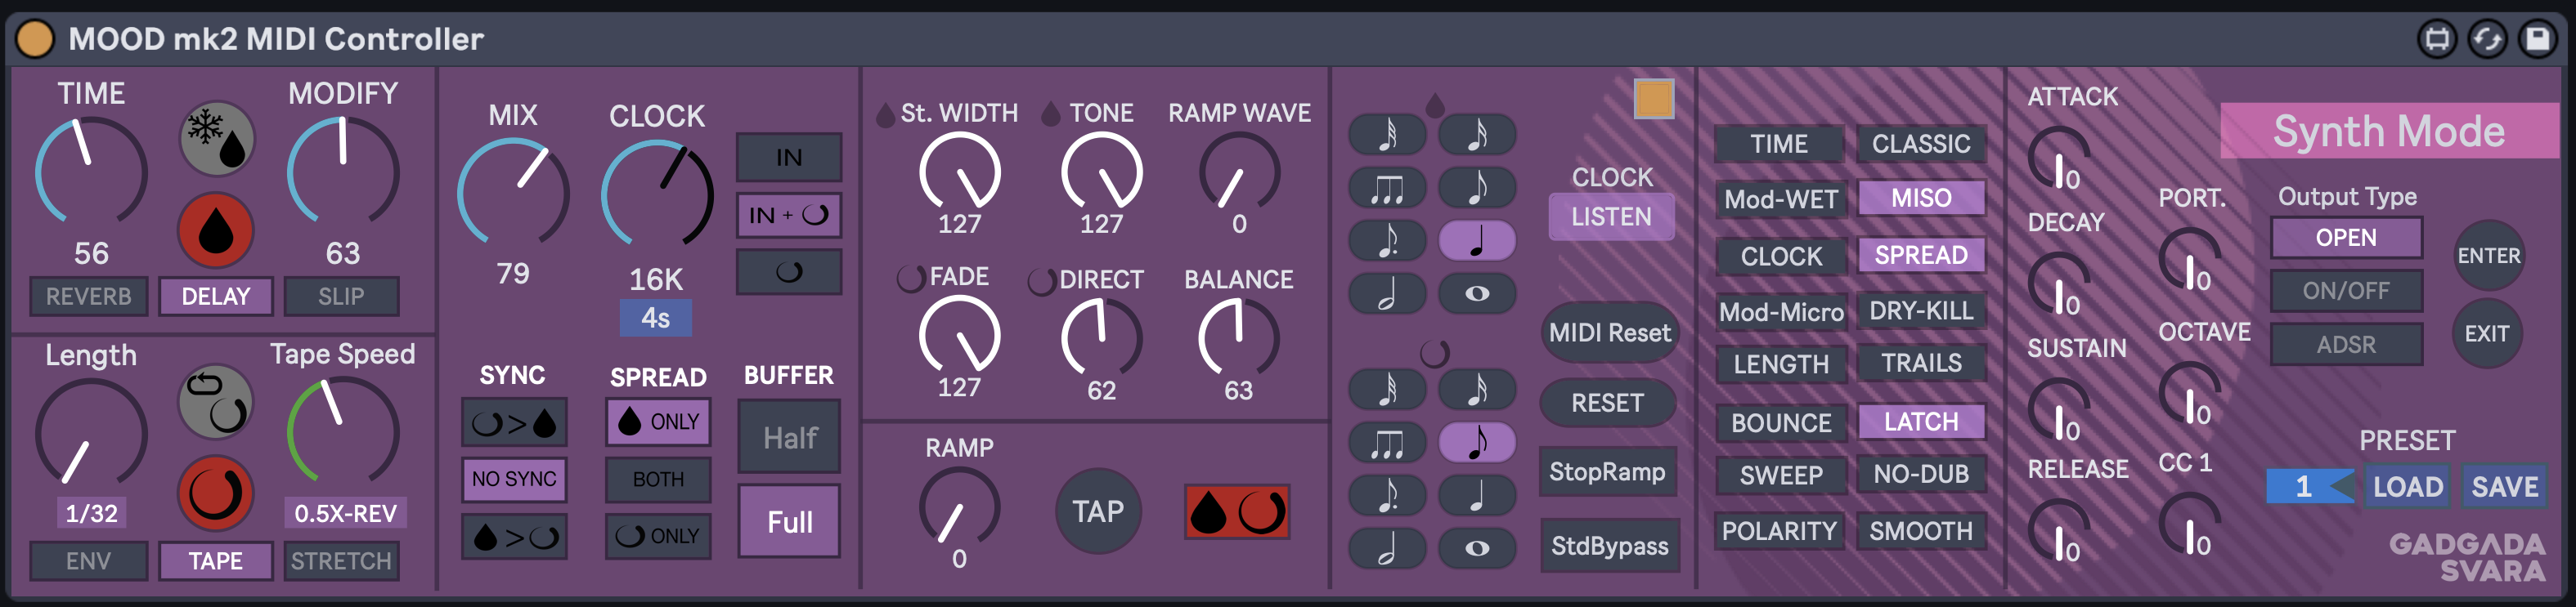
Task: Switch to the REVERB mode tab
Action: pyautogui.click(x=89, y=297)
